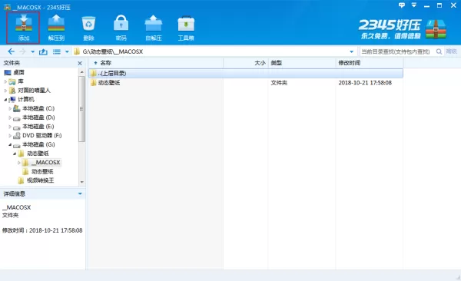Expand the address bar history dropdown
The width and height of the screenshot is (461, 281).
(351, 52)
